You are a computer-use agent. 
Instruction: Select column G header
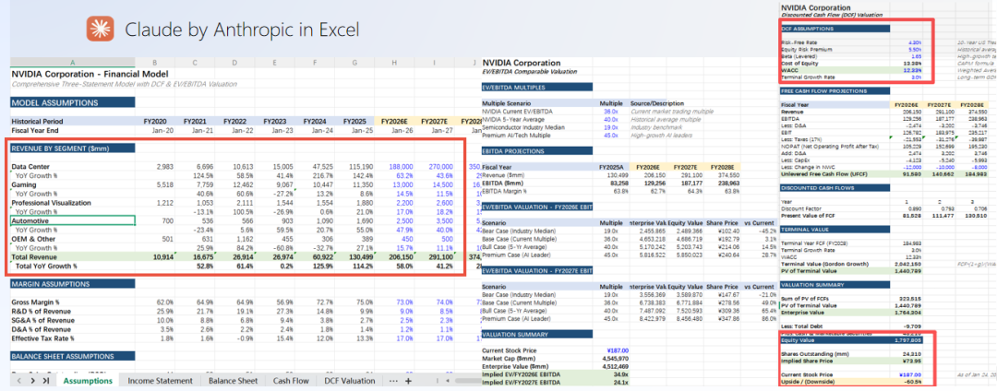354,62
